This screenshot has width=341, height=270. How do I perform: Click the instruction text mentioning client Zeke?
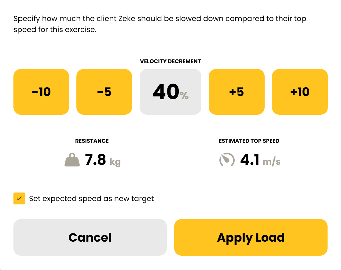tap(160, 24)
